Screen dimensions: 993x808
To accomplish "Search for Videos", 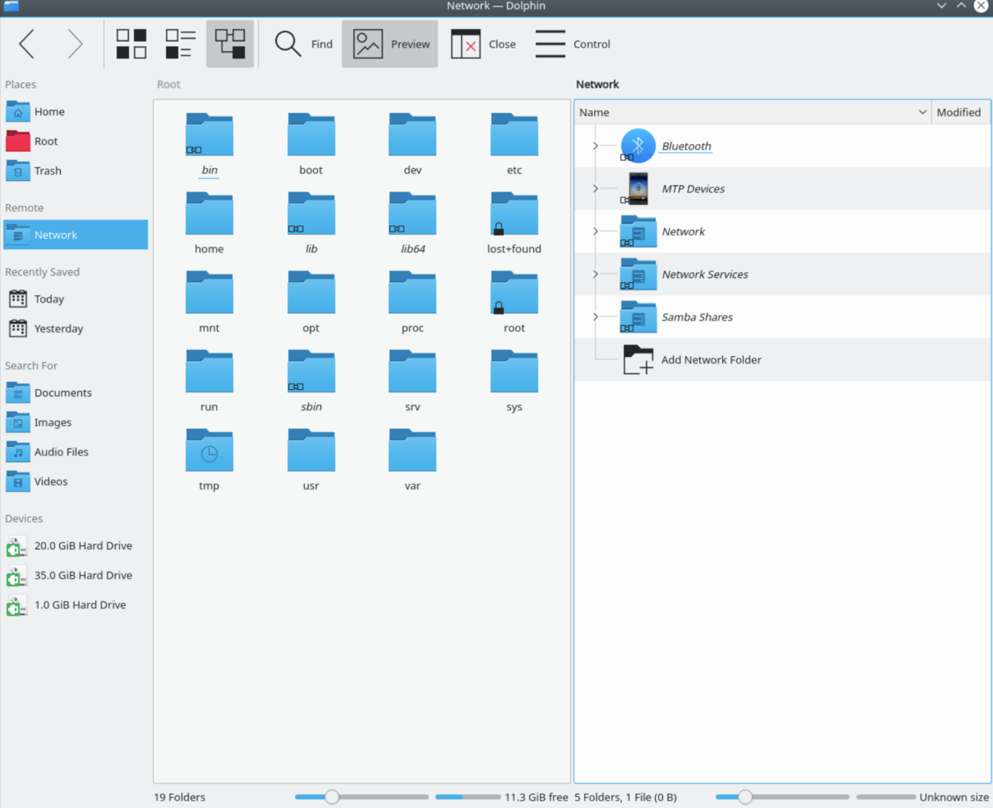I will click(x=75, y=482).
